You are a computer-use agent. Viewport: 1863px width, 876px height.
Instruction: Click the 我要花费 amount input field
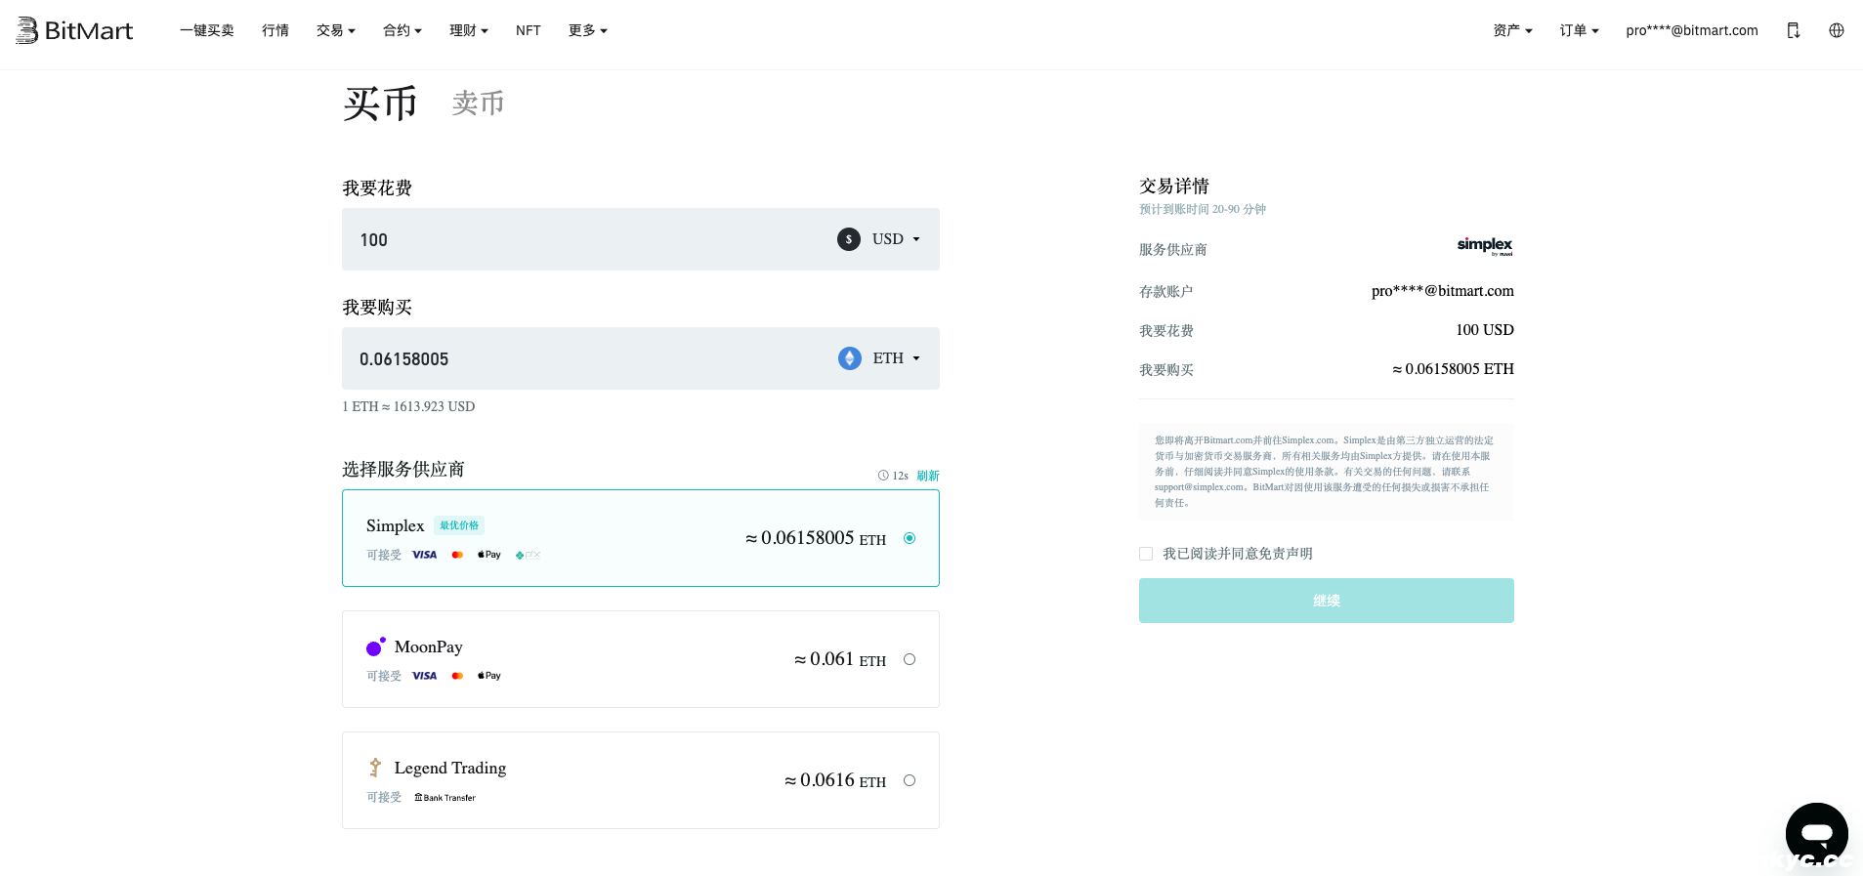pos(586,239)
